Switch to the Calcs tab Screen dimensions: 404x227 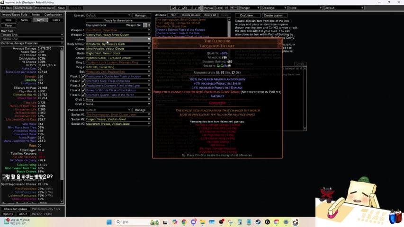point(56,20)
